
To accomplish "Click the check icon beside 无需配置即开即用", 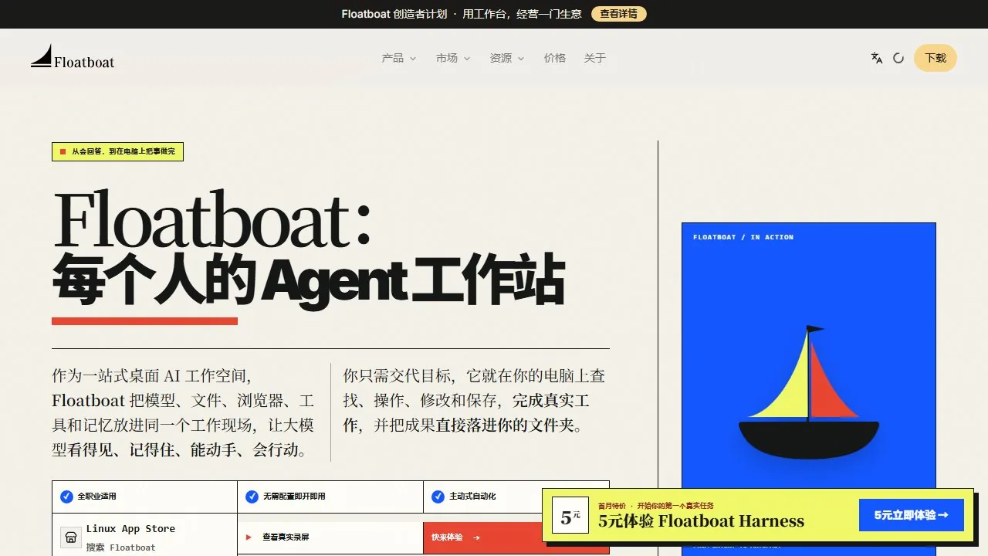I will 252,497.
